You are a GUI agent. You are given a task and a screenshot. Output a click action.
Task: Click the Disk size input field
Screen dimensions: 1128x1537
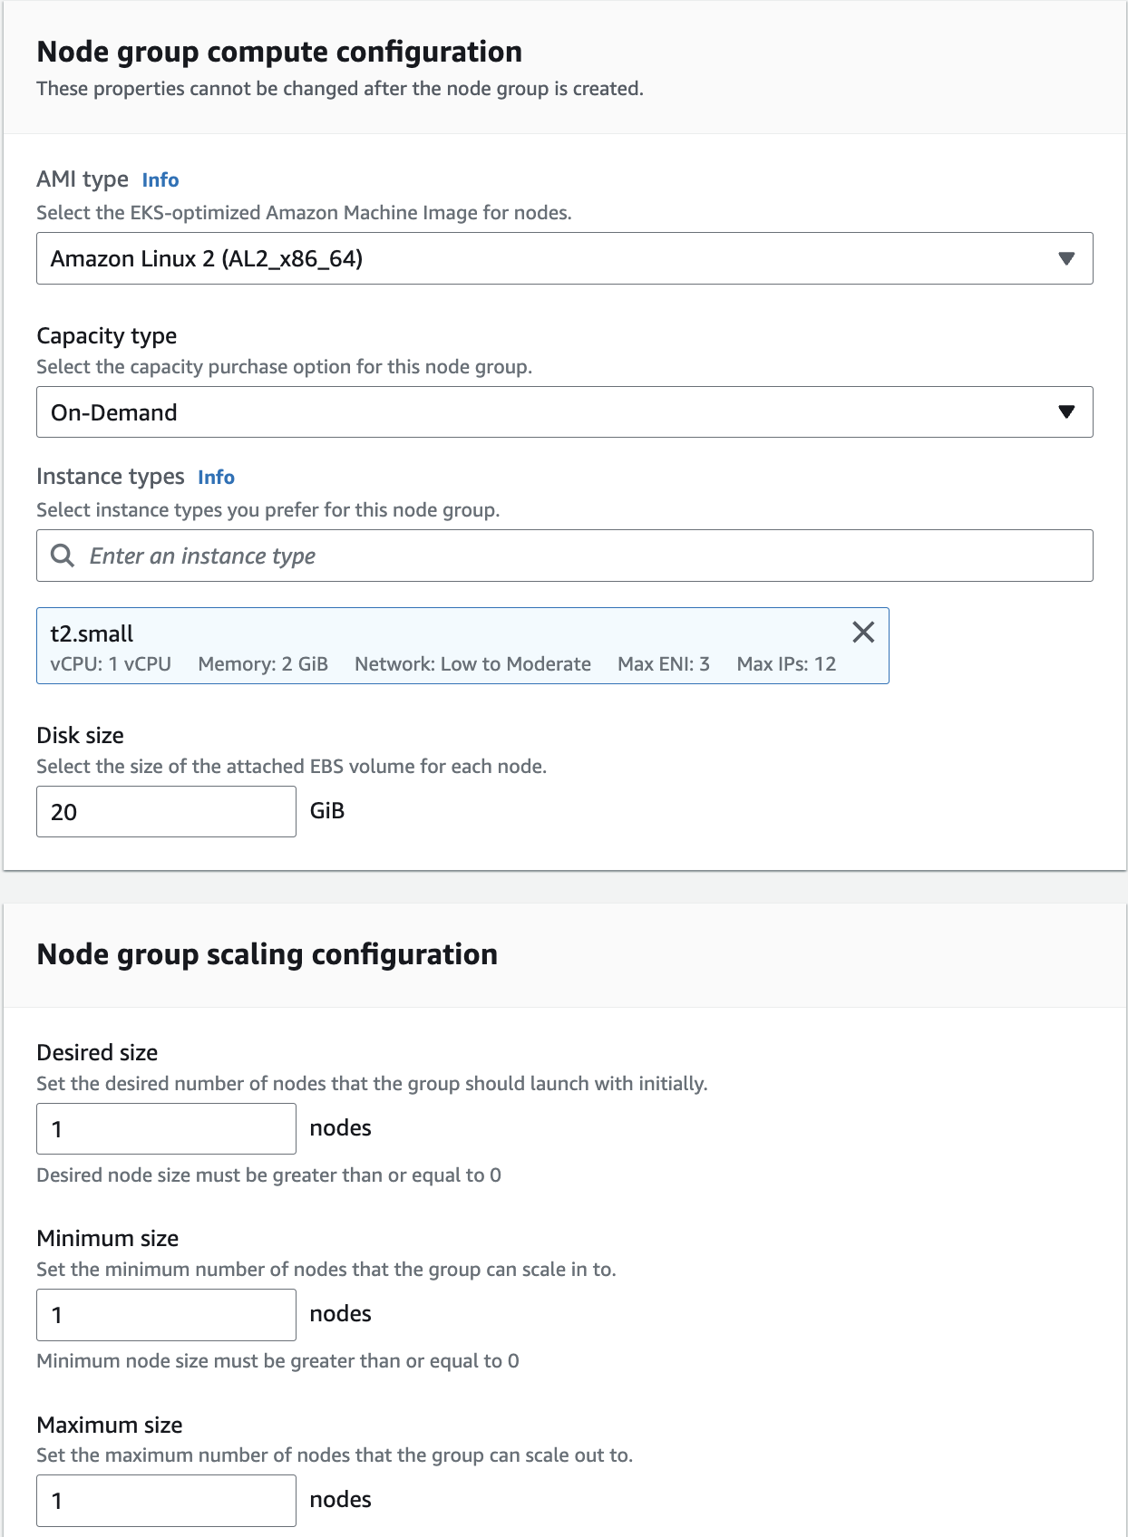[x=166, y=811]
